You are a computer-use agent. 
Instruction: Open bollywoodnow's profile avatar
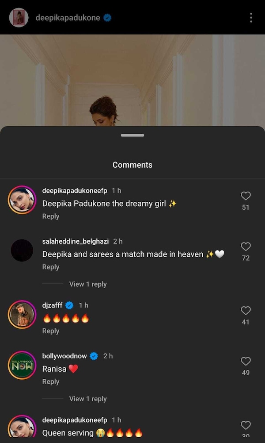tap(22, 366)
